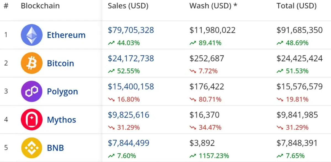The width and height of the screenshot is (331, 162).
Task: Open the Ethereum blockchain link
Action: (x=66, y=35)
